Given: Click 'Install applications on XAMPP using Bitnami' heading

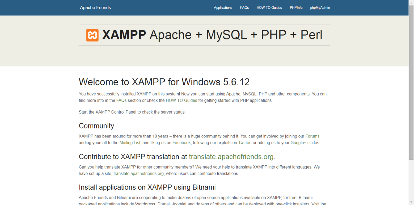Looking at the screenshot, I should click(x=147, y=187).
